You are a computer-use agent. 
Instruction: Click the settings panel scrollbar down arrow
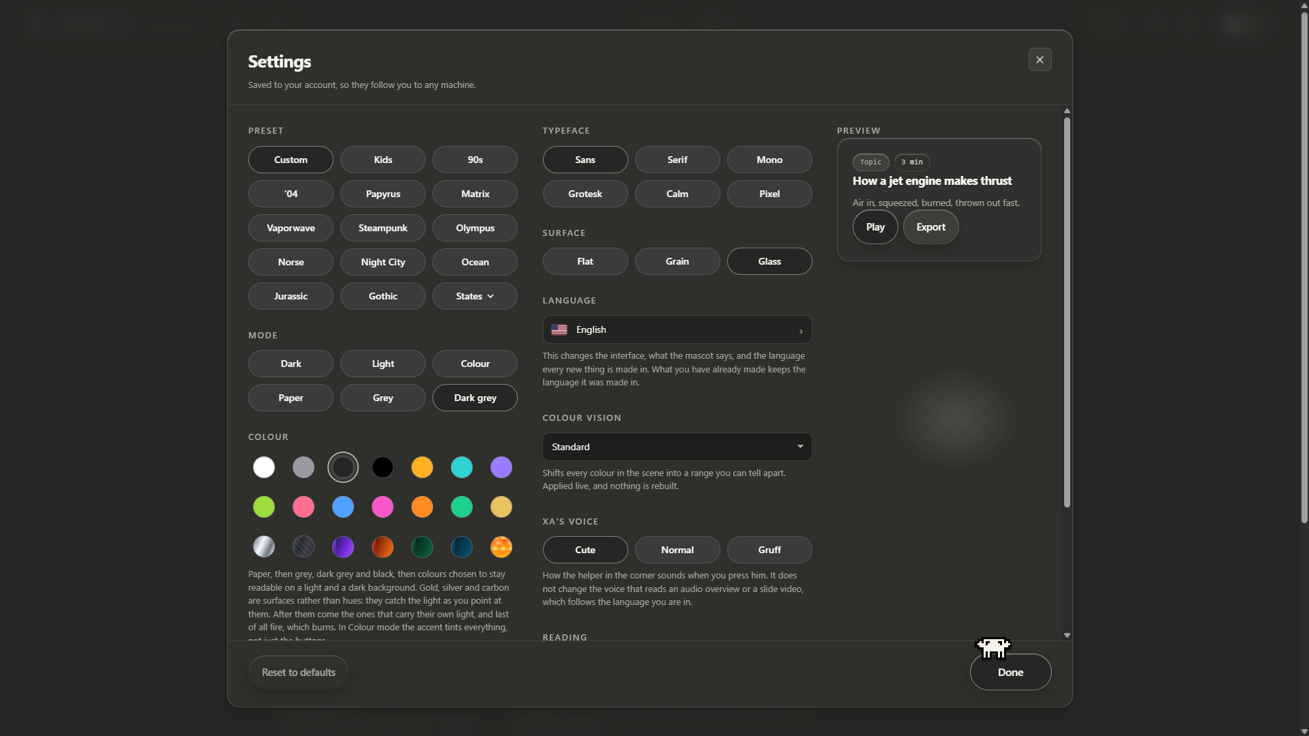coord(1067,635)
